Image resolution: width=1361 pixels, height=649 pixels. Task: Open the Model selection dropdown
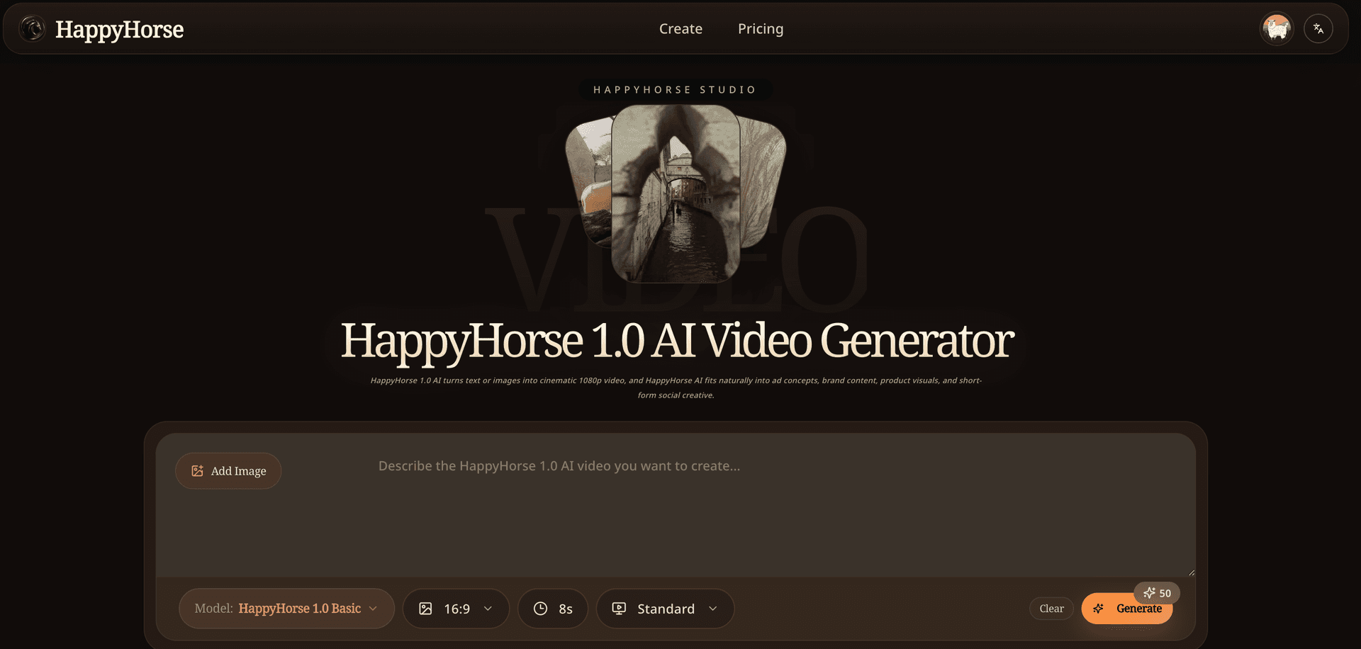pos(287,608)
